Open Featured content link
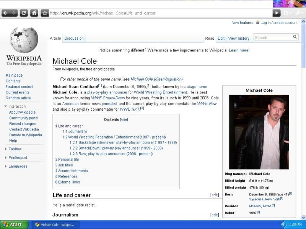The width and height of the screenshot is (306, 229). 20,87
